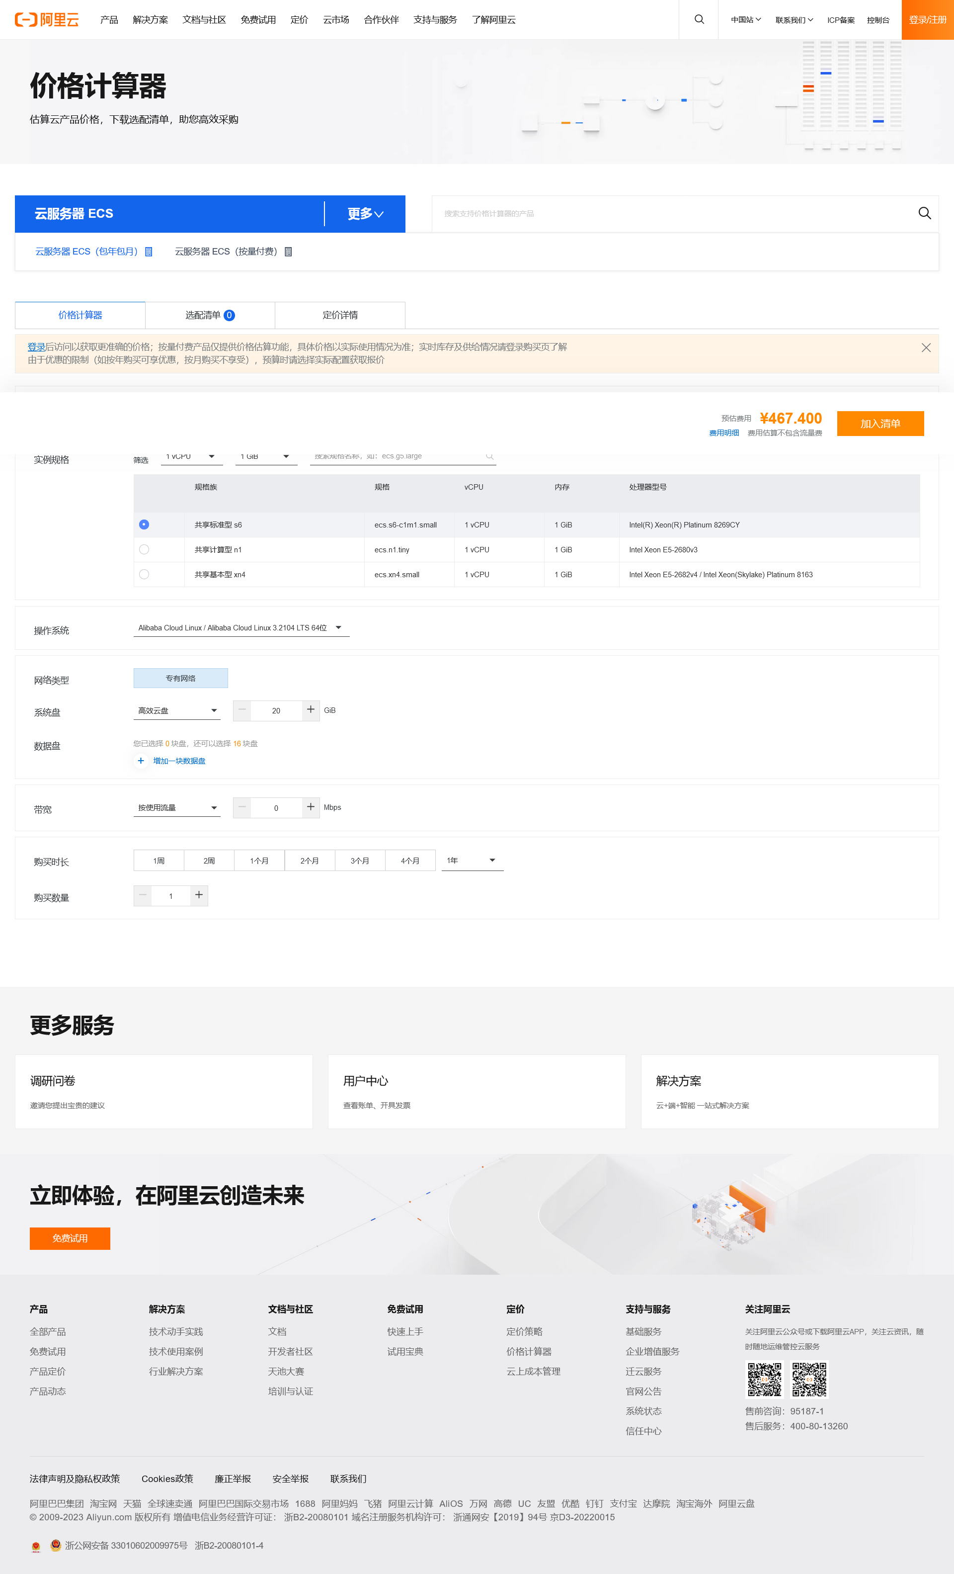Select 共享基本型 xn4 instance radio button
Screen dimensions: 954x1574
(x=144, y=574)
